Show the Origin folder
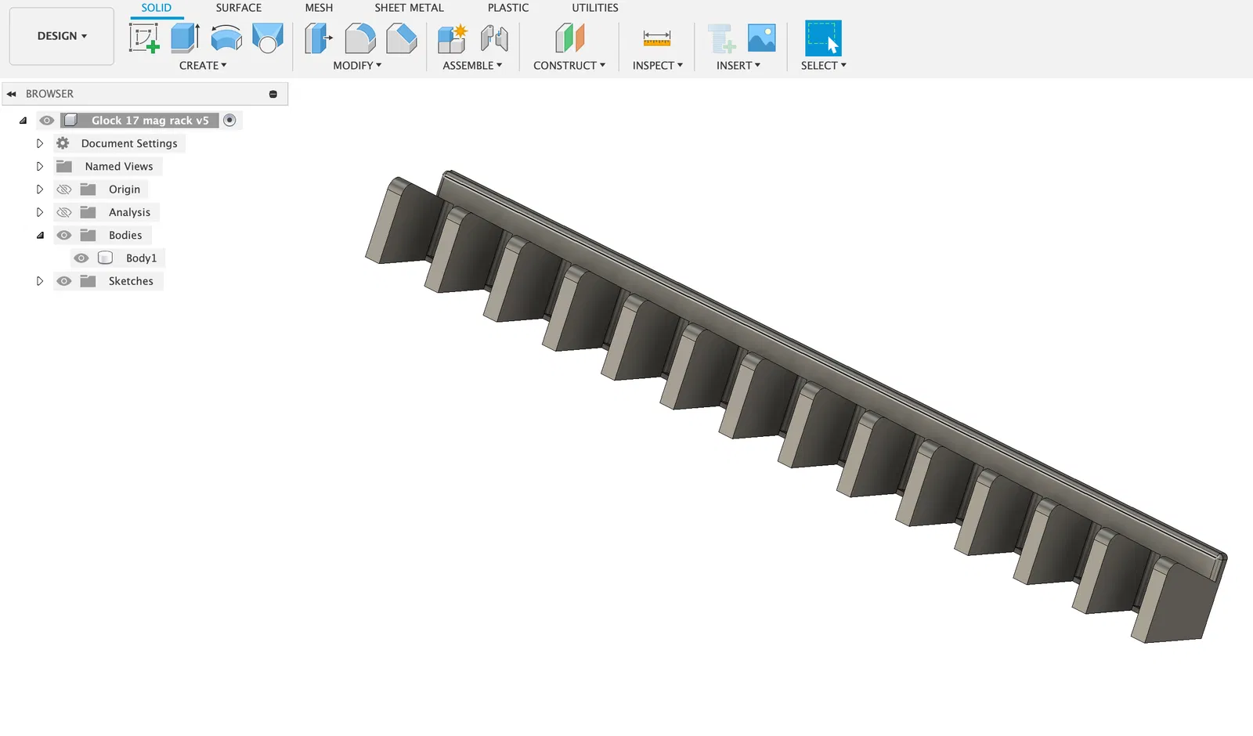The width and height of the screenshot is (1253, 736). [64, 189]
